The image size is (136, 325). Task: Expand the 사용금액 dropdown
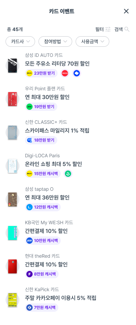click(x=92, y=41)
